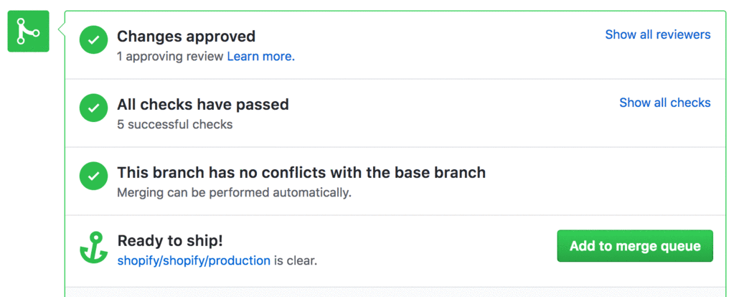
Task: Click the checkmark next to All checks have passed
Action: 93,108
